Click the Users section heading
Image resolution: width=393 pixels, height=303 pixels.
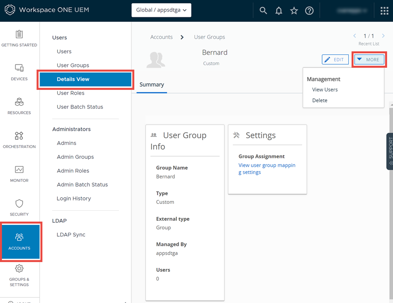pyautogui.click(x=59, y=38)
